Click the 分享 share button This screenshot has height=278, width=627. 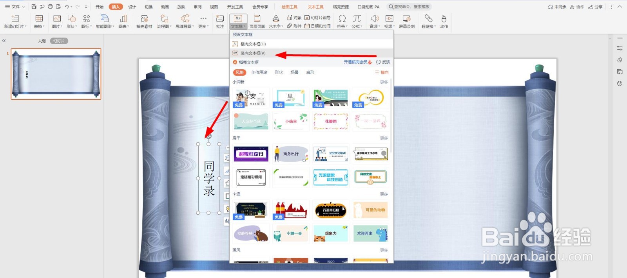(x=595, y=7)
